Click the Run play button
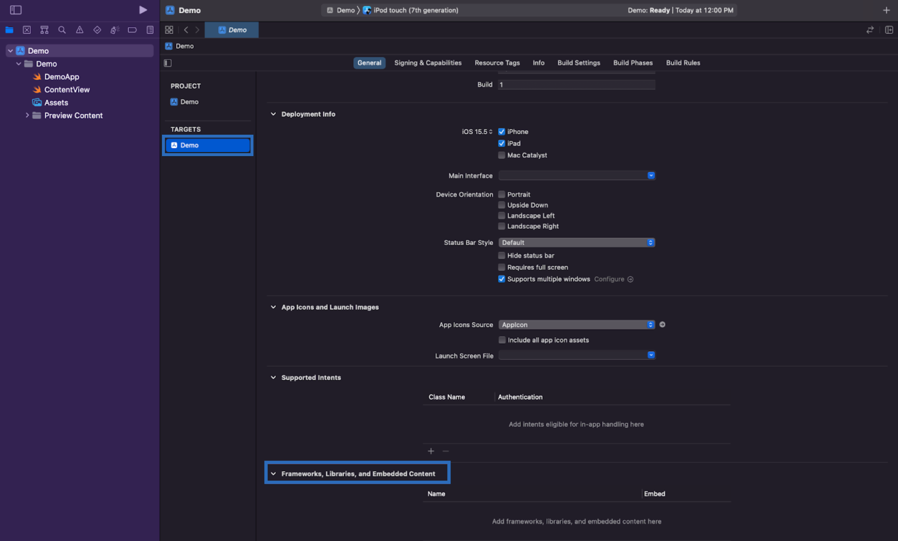The height and width of the screenshot is (541, 898). click(143, 10)
